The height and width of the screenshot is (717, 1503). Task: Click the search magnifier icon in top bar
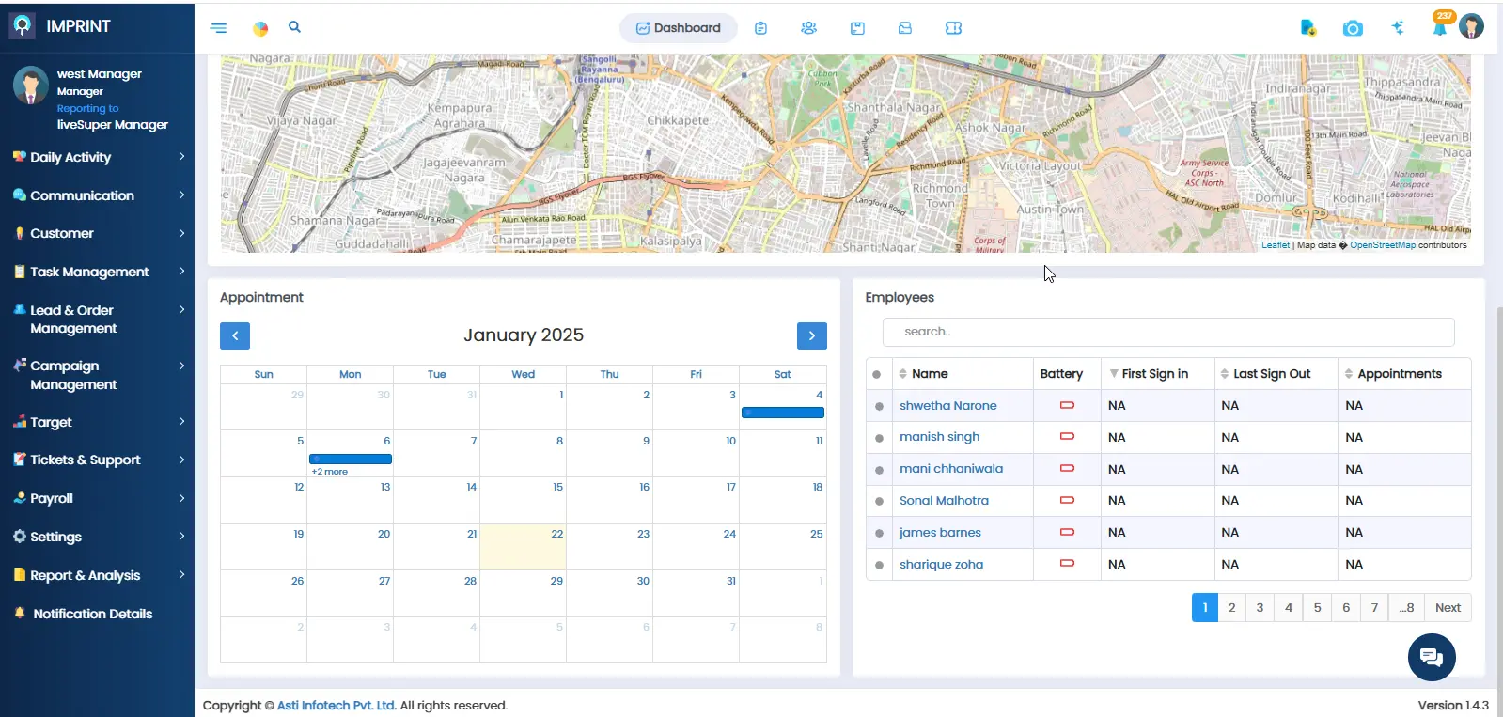(x=294, y=27)
